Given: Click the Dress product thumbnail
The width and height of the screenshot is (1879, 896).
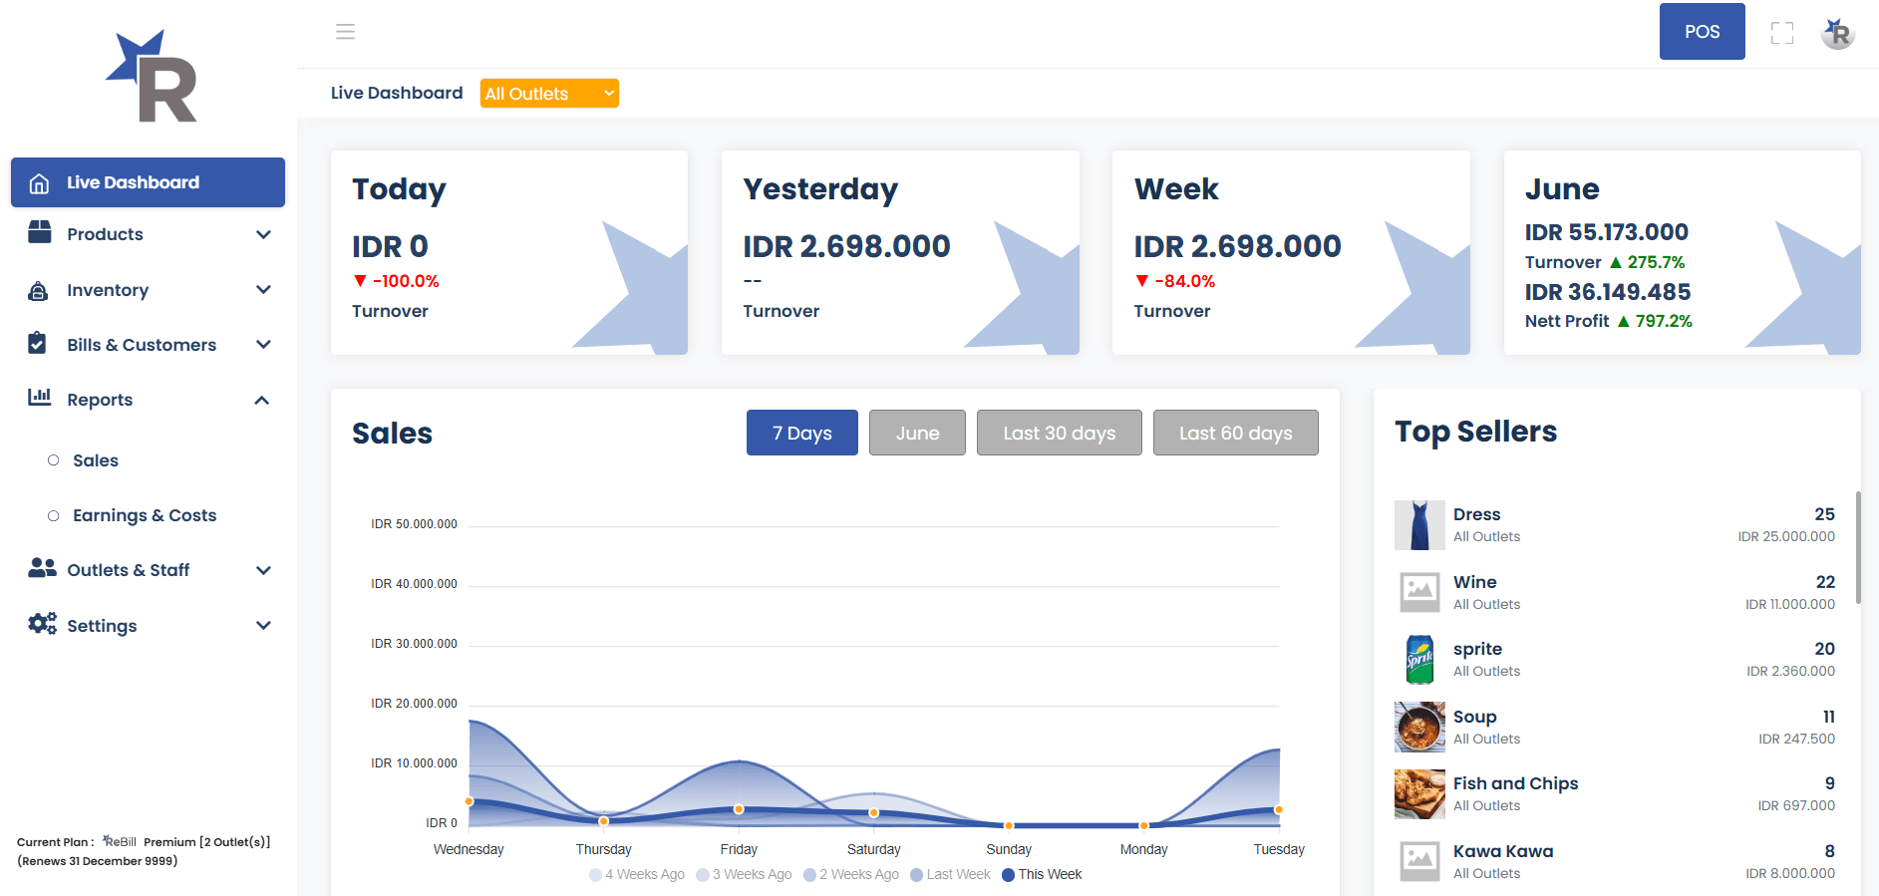Looking at the screenshot, I should pyautogui.click(x=1419, y=525).
